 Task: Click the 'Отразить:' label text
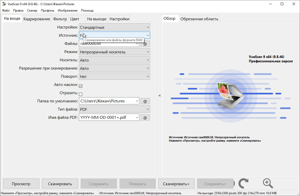tap(69, 93)
